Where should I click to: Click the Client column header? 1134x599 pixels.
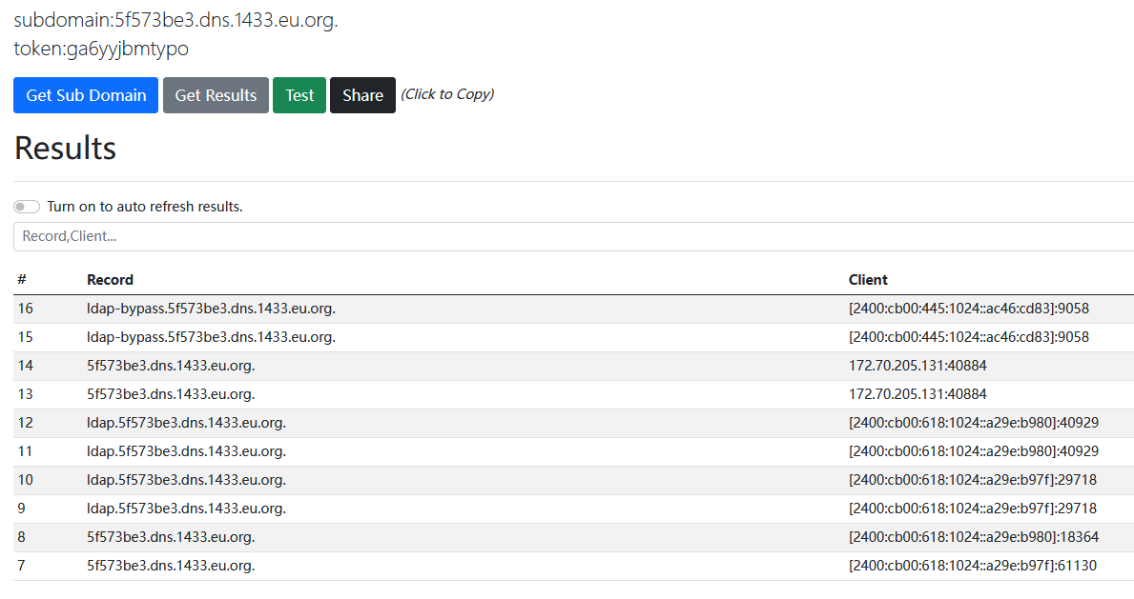coord(868,280)
